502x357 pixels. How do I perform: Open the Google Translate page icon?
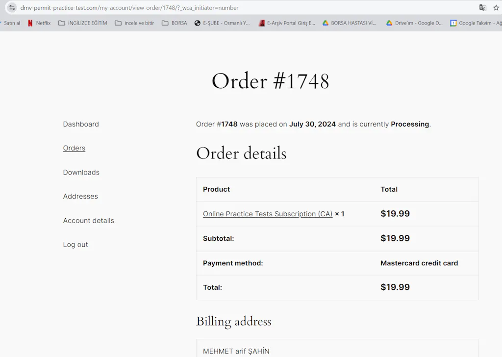point(483,8)
